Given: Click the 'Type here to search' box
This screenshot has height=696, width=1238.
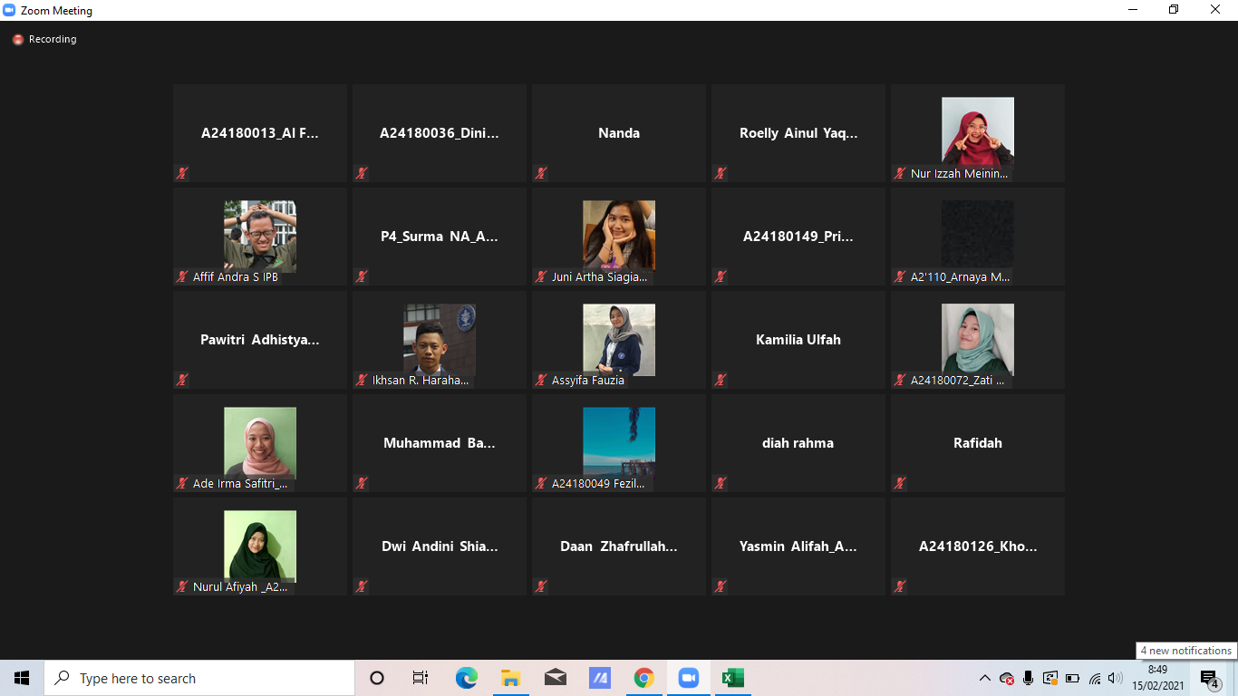Looking at the screenshot, I should 199,678.
